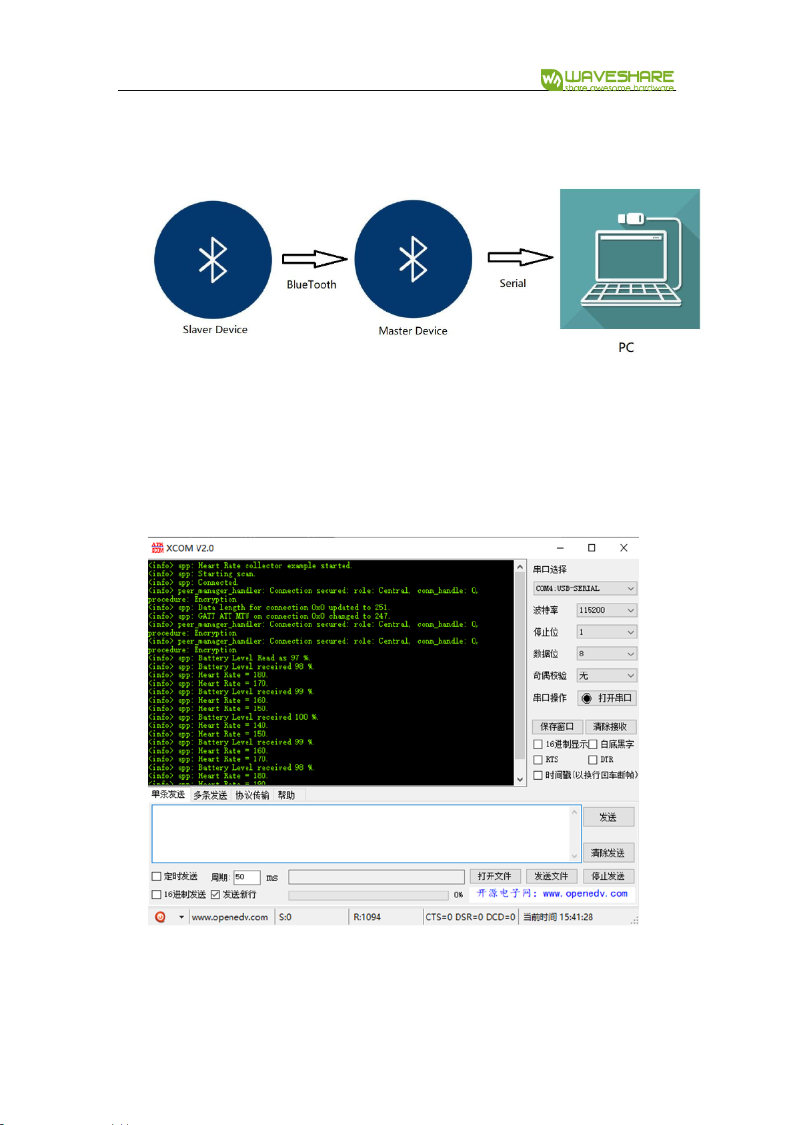Click the window resize grip in status bar corner
This screenshot has height=1125, width=795.
(634, 920)
